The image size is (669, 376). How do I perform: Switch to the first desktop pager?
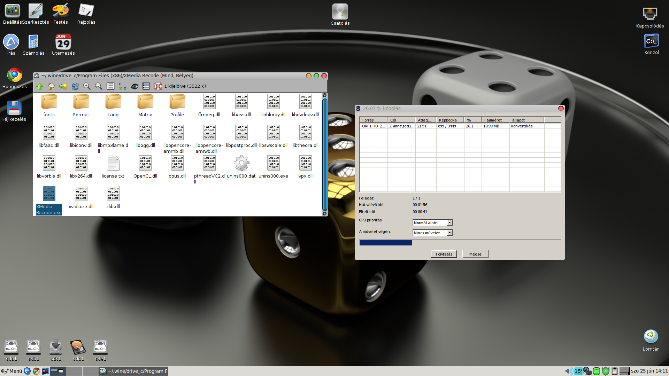(x=57, y=371)
